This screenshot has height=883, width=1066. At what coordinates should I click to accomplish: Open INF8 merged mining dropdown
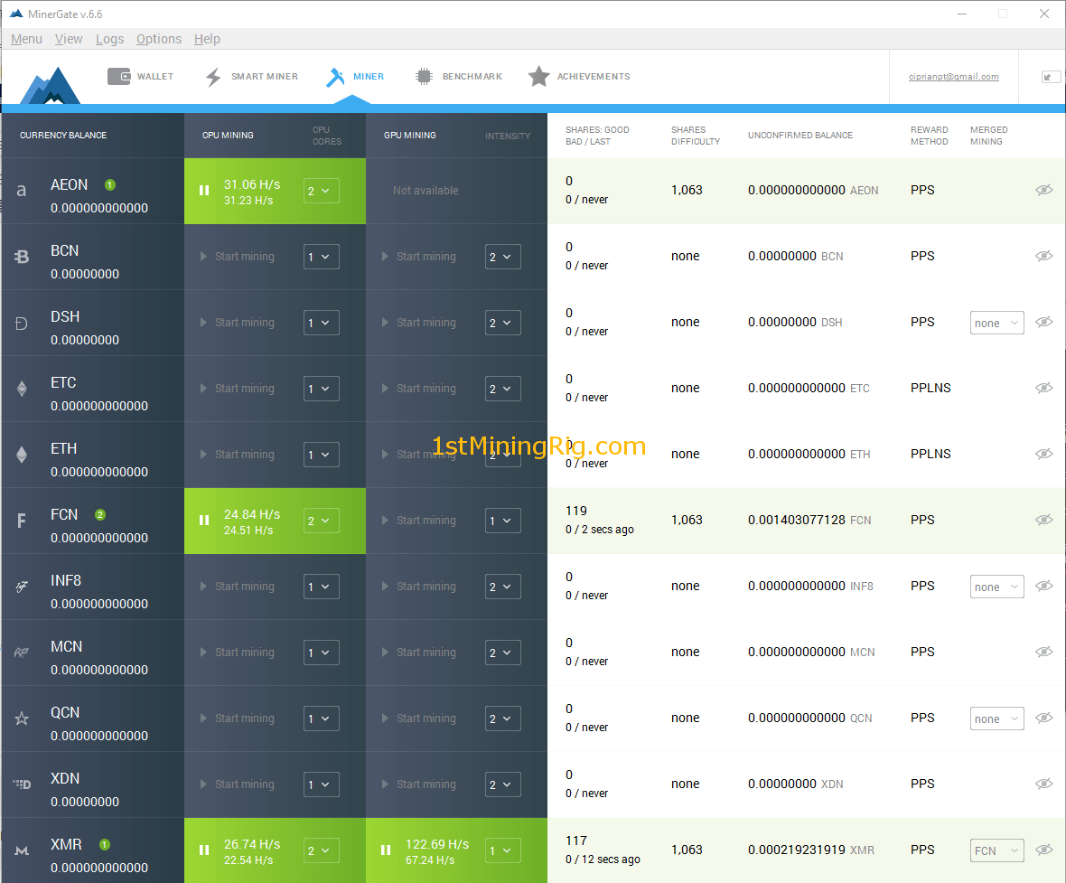point(996,587)
